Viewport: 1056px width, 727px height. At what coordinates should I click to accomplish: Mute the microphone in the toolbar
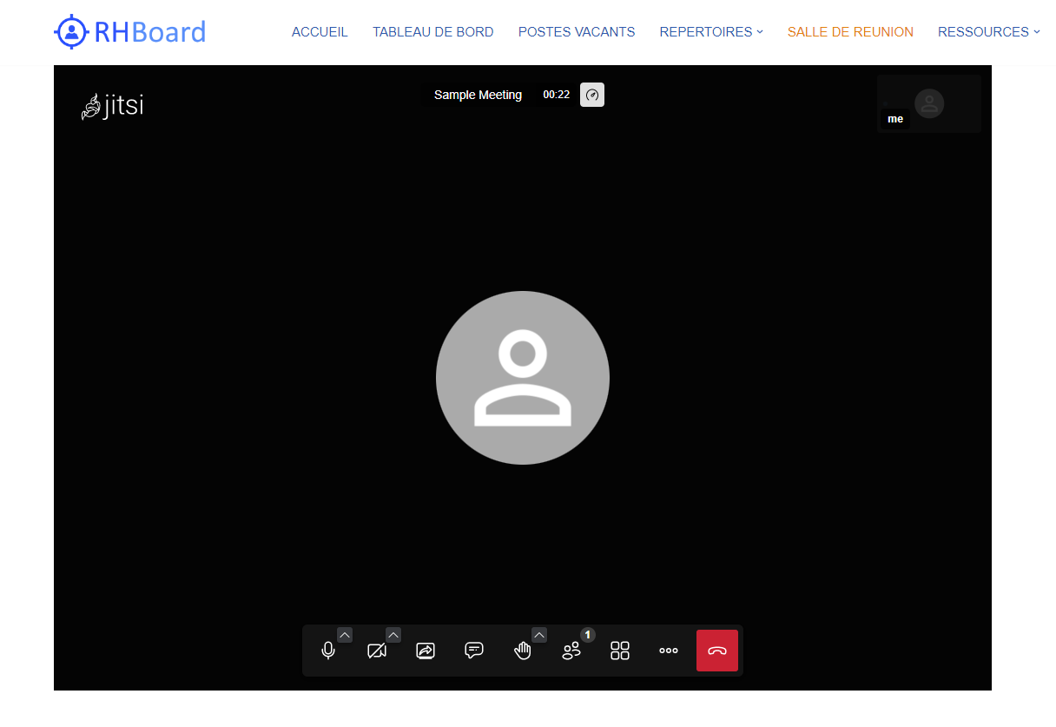328,651
